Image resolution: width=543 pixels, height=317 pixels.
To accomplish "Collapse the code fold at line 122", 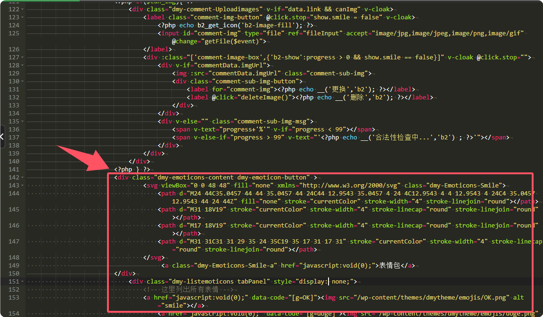I will coord(23,9).
